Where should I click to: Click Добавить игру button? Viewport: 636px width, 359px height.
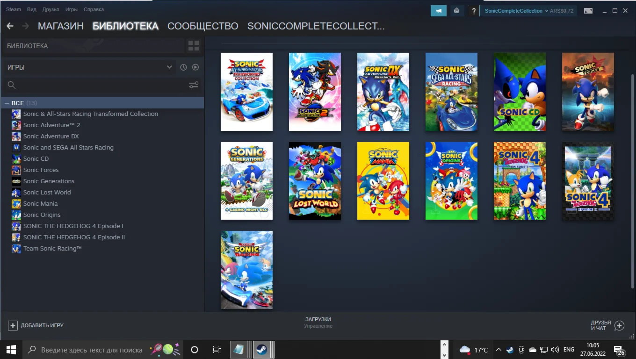36,325
